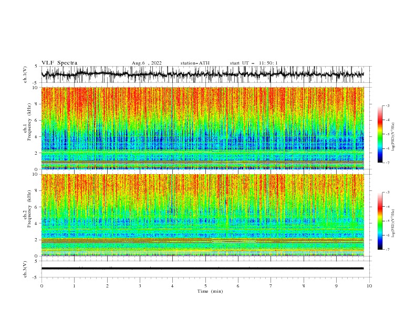The height and width of the screenshot is (321, 416).
Task: Click the "-7" tick on ch.2 colorbar
Action: [387, 250]
